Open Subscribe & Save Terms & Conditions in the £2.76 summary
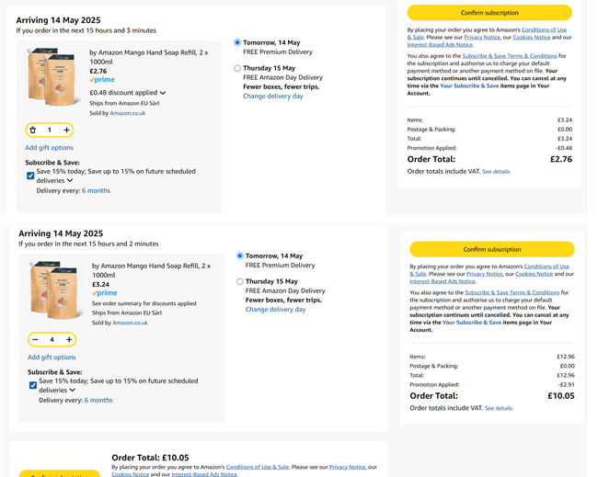Screen dimensions: 598x477 (510, 56)
